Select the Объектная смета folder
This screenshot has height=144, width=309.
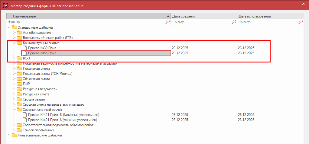(36, 79)
